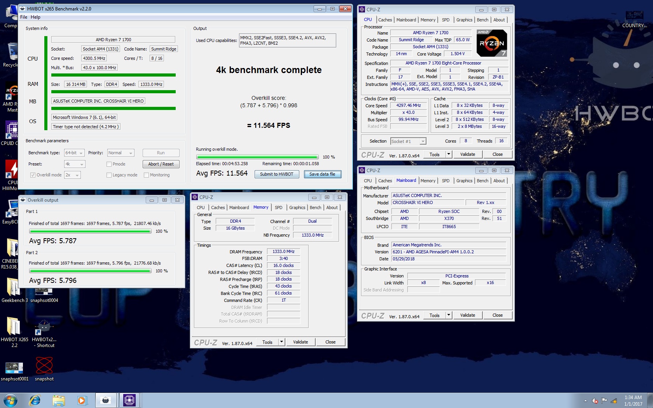Expand Tools arrow in Memory CPU-Z window

[x=281, y=342]
